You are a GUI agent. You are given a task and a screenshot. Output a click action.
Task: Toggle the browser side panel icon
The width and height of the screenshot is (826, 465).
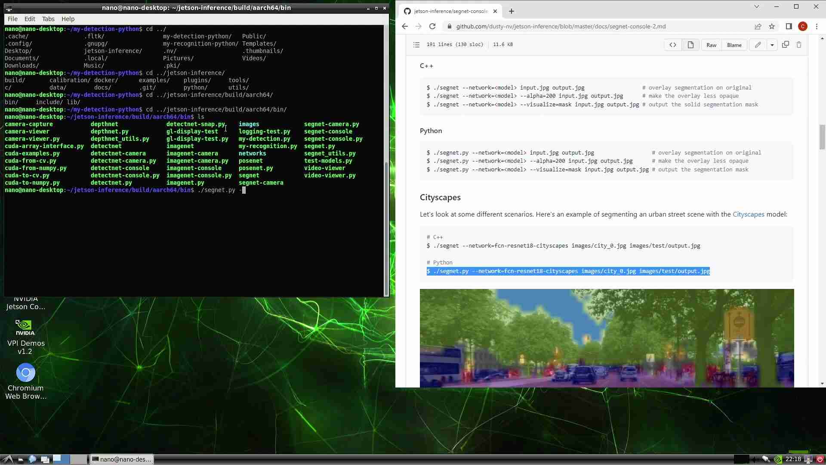tap(789, 26)
